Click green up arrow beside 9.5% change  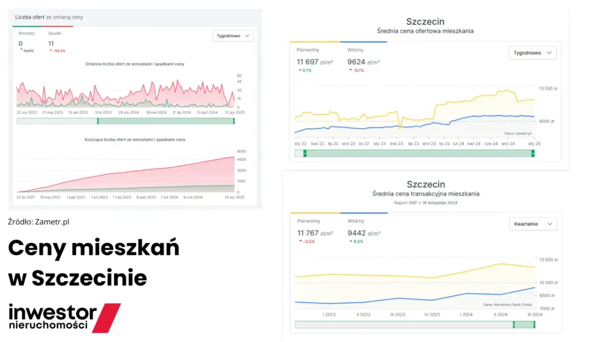coord(350,241)
